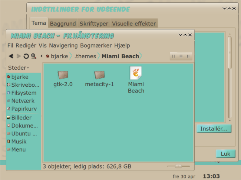Open the Bogmærker menu

[96, 45]
